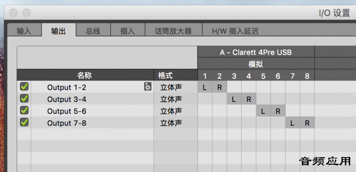Uncheck the Output 1-2 path checkbox
This screenshot has width=356, height=172.
24,87
